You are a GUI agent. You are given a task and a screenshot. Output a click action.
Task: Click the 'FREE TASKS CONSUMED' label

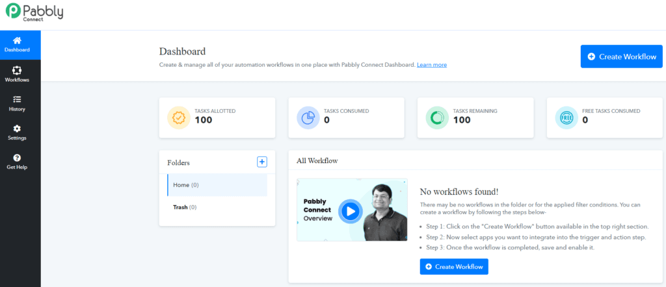click(611, 111)
